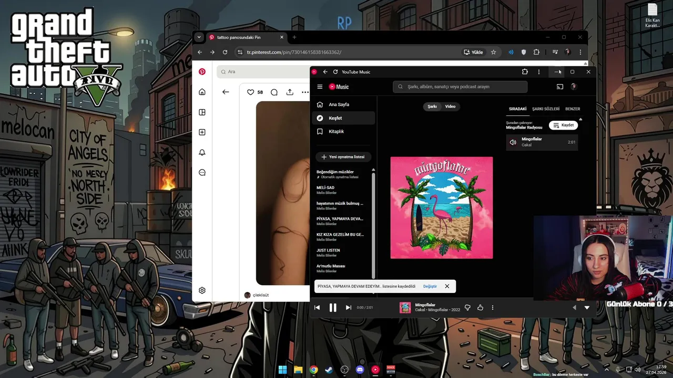Dislike the song Mingoflalar

pyautogui.click(x=467, y=308)
